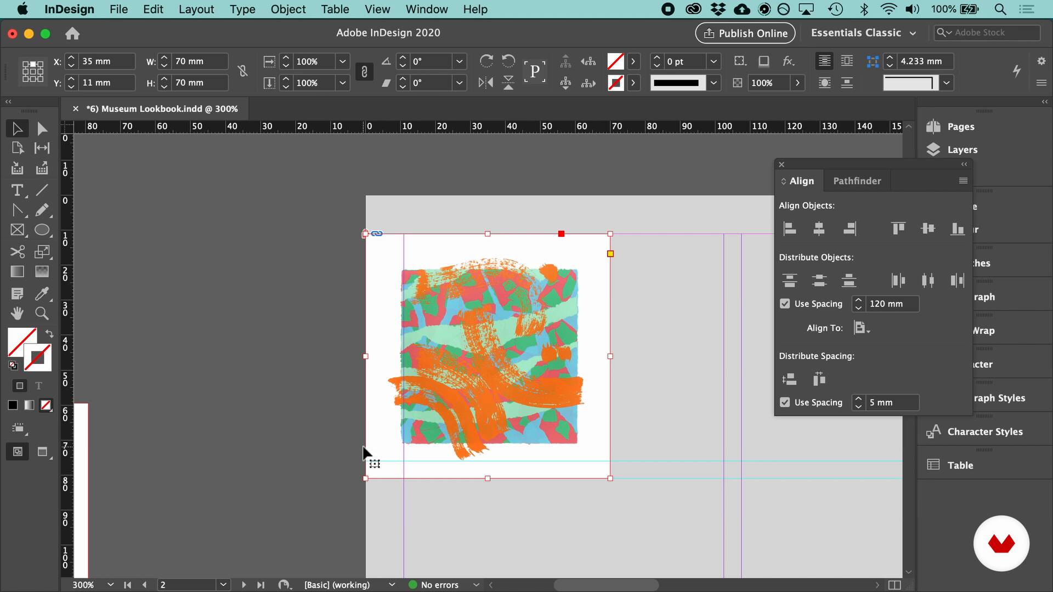Viewport: 1053px width, 592px height.
Task: Toggle split layout view in status bar
Action: tap(894, 585)
